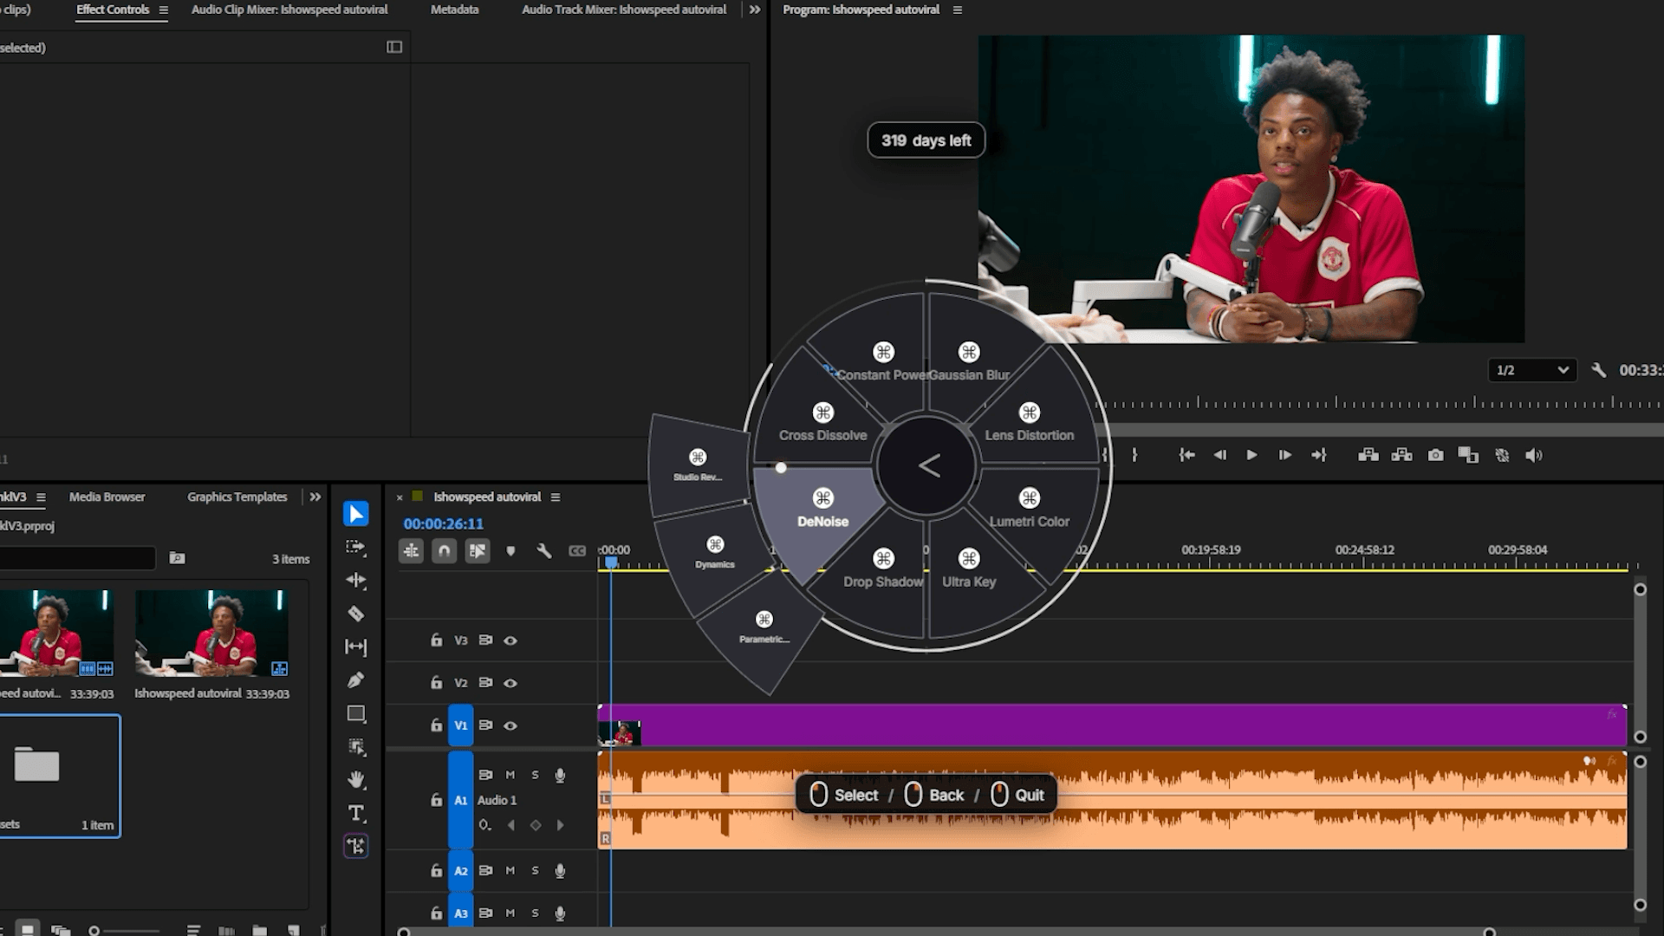
Task: Choose Lumetri Color from radial menu
Action: tap(1030, 509)
